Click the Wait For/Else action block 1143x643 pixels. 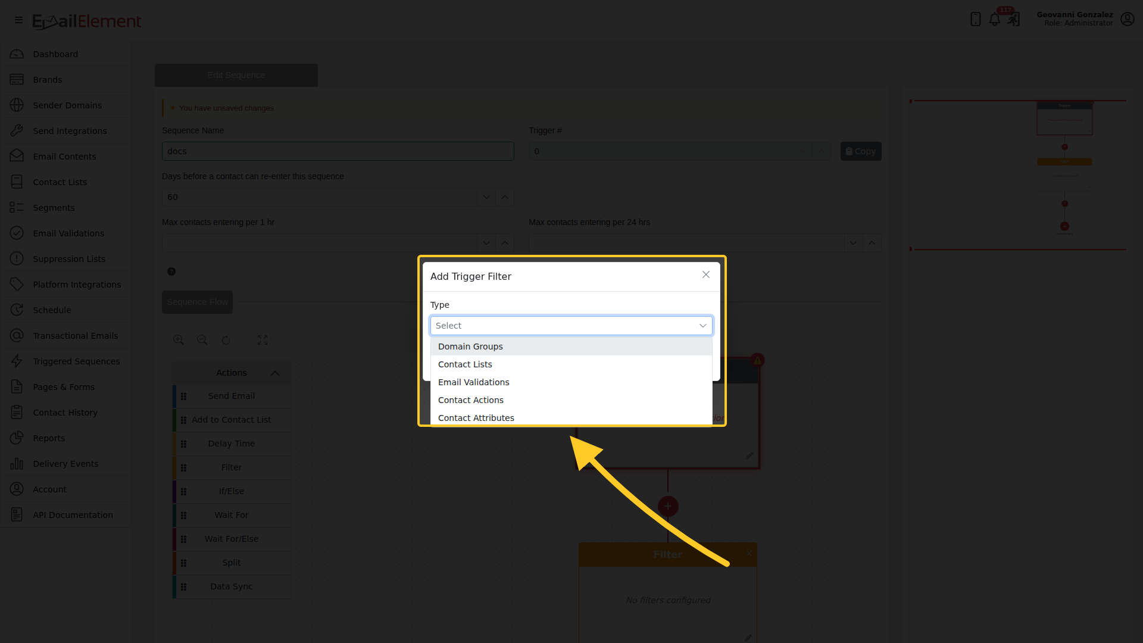[x=232, y=539]
